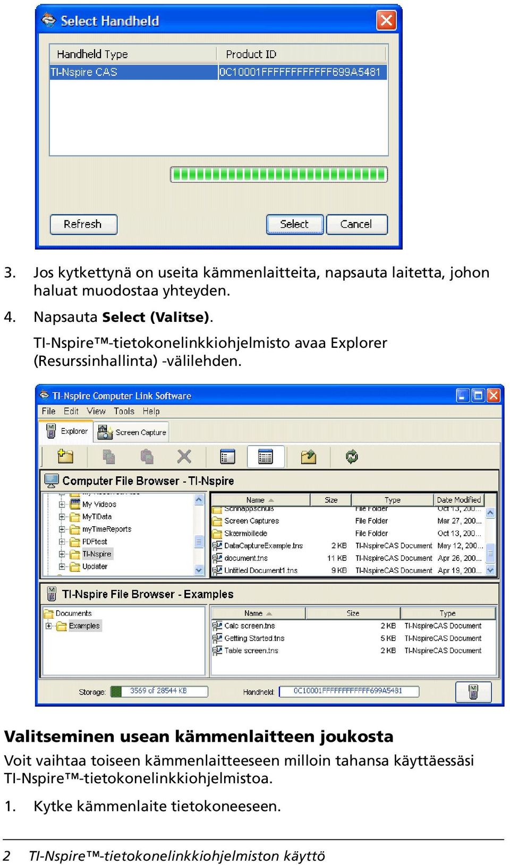Screen dimensions: 510x865
Task: Open the Tools menu
Action: (124, 411)
